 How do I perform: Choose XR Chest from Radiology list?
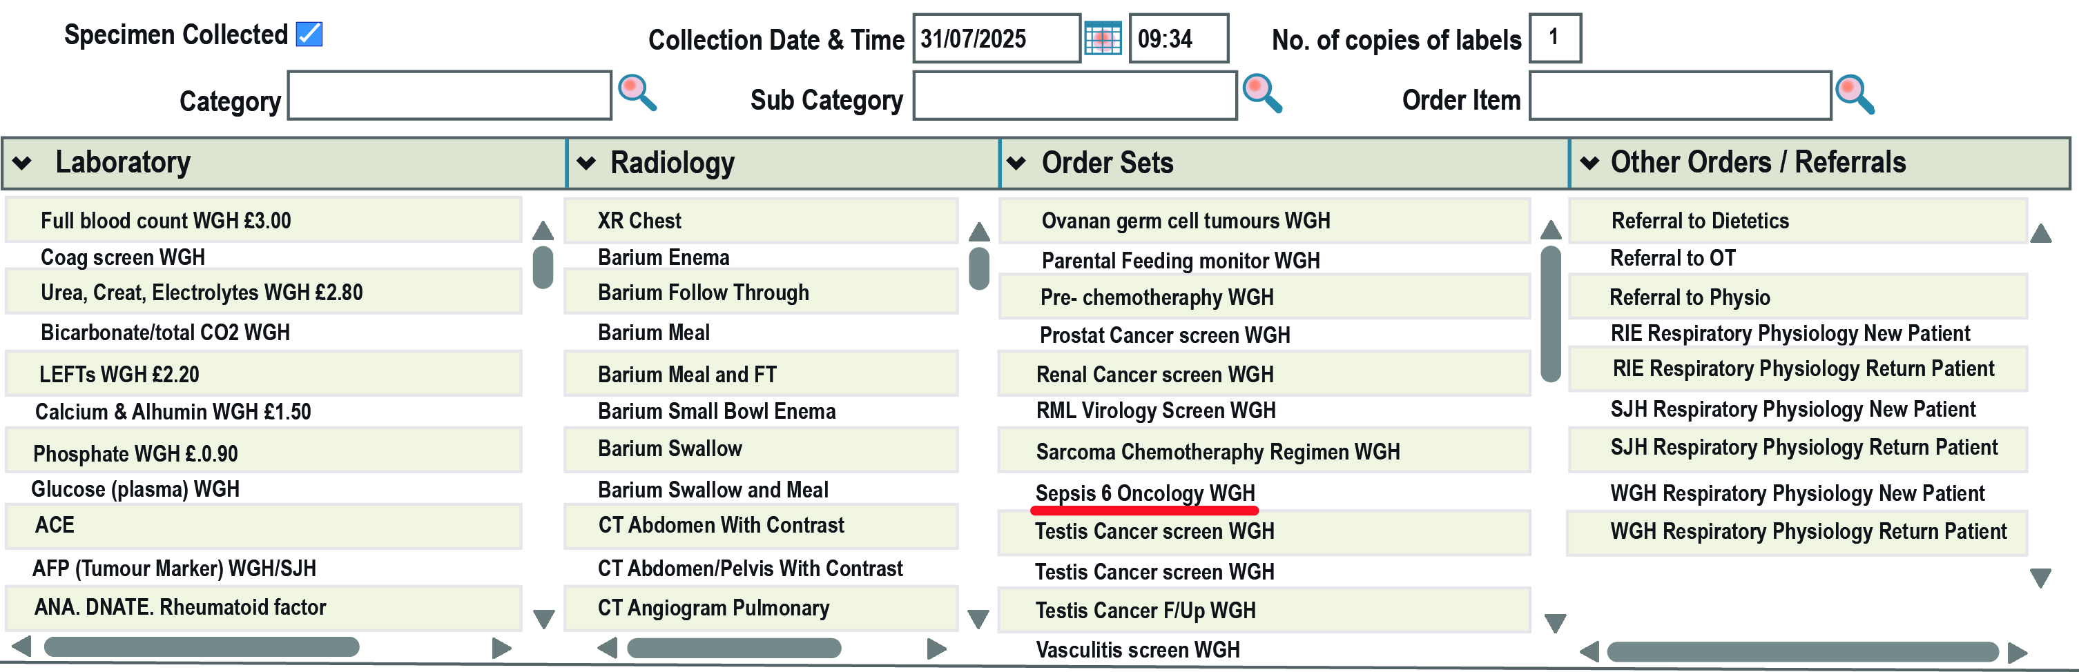[639, 220]
